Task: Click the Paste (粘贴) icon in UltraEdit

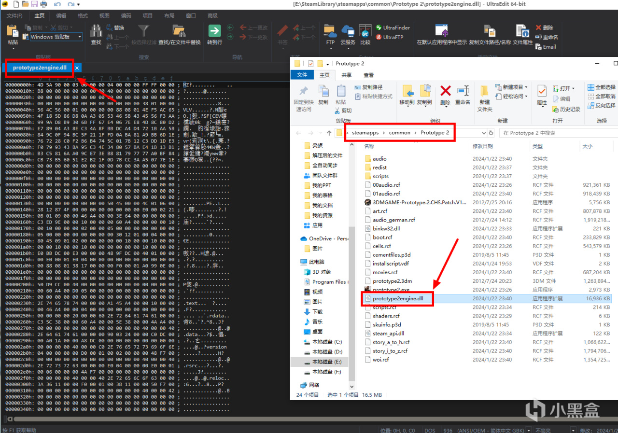Action: pyautogui.click(x=13, y=31)
